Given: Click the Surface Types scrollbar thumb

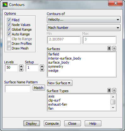Looking at the screenshot, I should [x=113, y=102].
